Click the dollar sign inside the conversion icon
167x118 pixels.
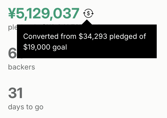[x=89, y=13]
